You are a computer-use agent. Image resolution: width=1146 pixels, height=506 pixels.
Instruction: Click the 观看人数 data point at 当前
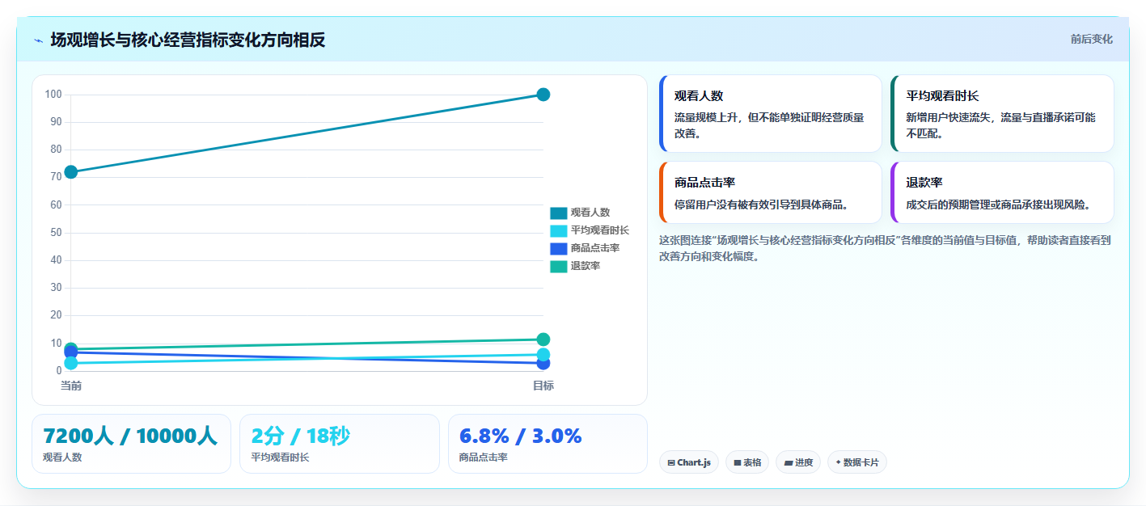pos(71,172)
